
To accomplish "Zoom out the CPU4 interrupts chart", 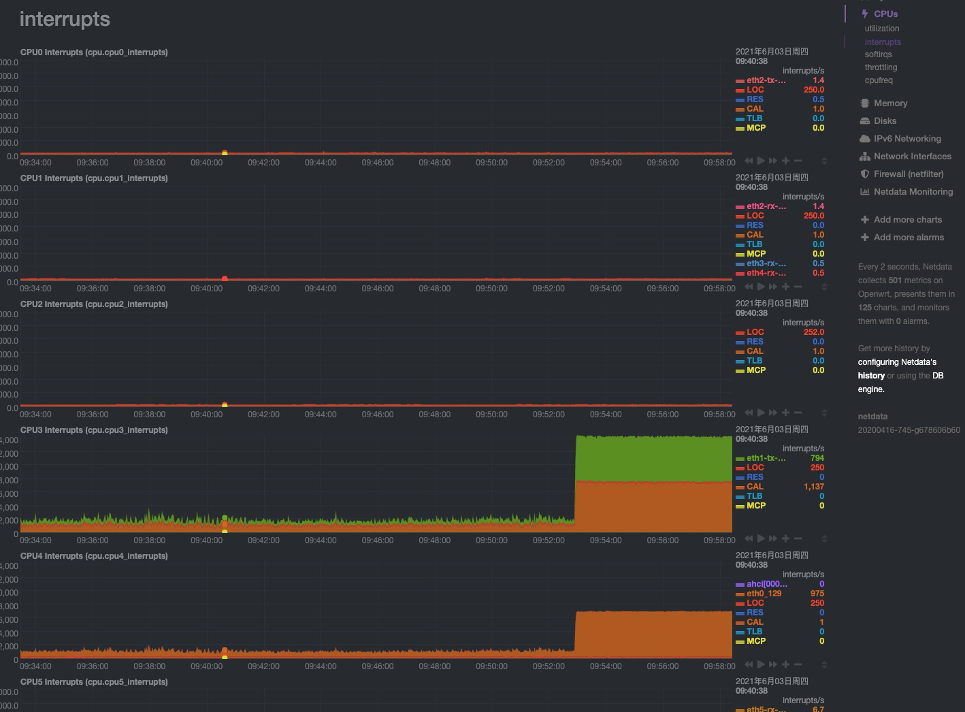I will [798, 664].
